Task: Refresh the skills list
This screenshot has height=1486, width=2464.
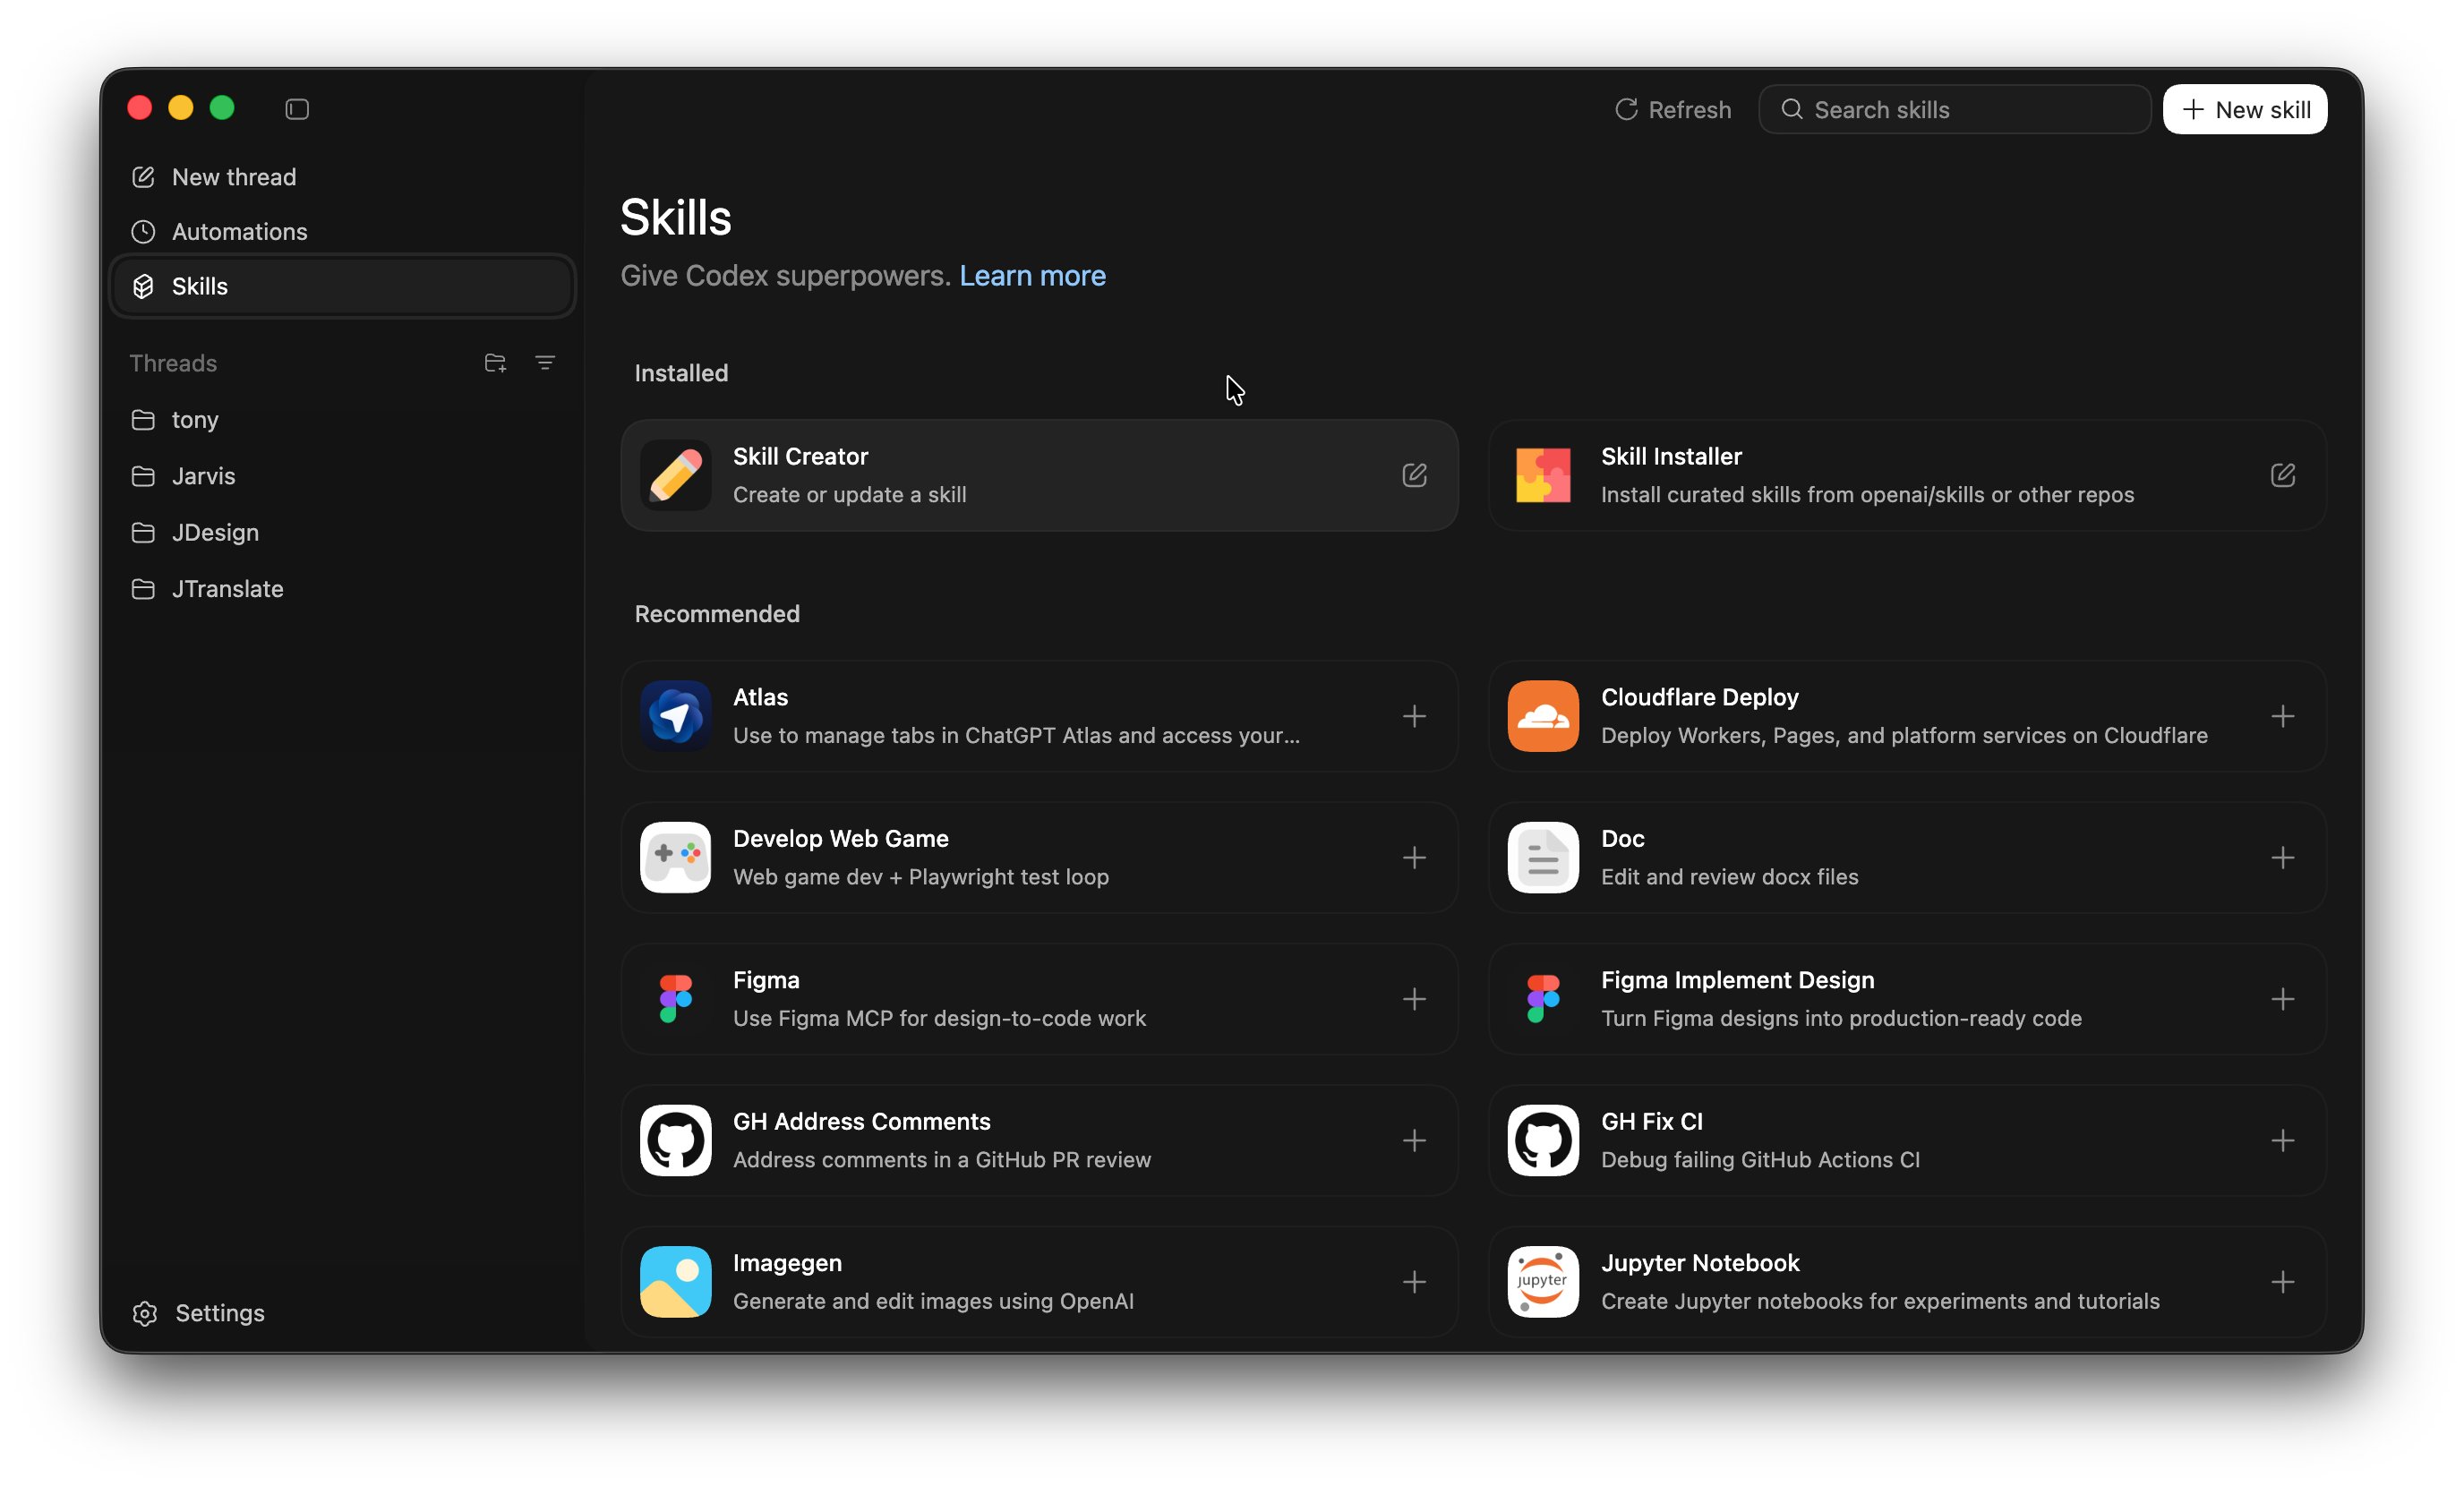Action: [1673, 110]
